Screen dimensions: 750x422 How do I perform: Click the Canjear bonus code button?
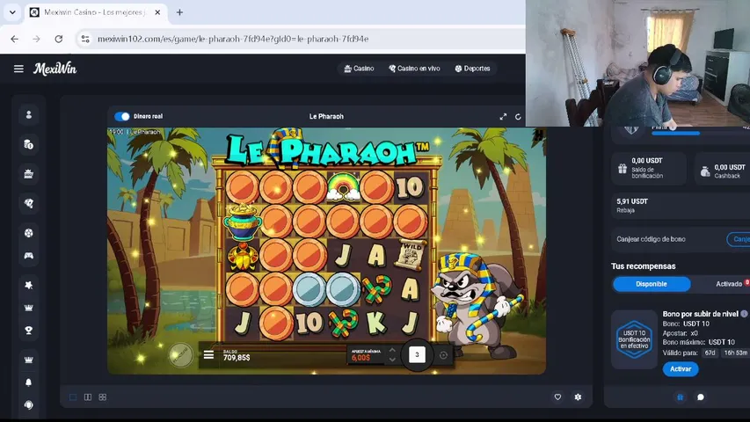pyautogui.click(x=739, y=239)
